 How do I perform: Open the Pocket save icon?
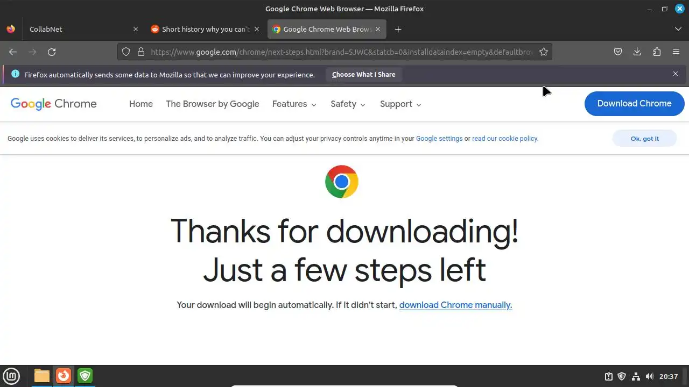(x=618, y=52)
